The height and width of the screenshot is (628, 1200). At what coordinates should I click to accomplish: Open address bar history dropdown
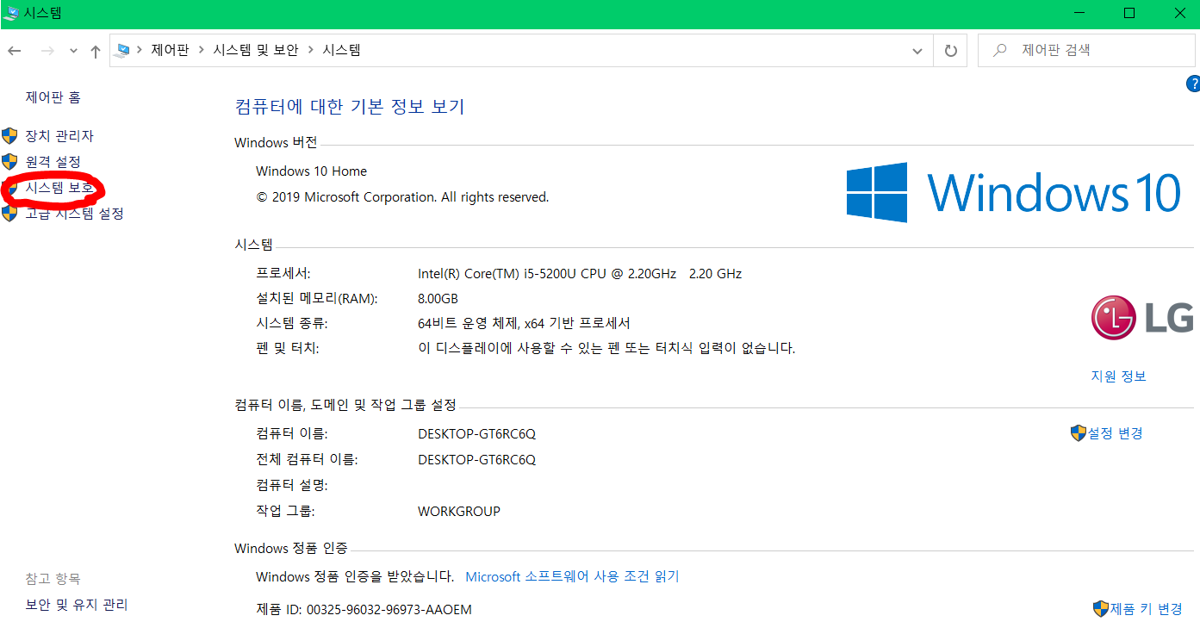[917, 51]
